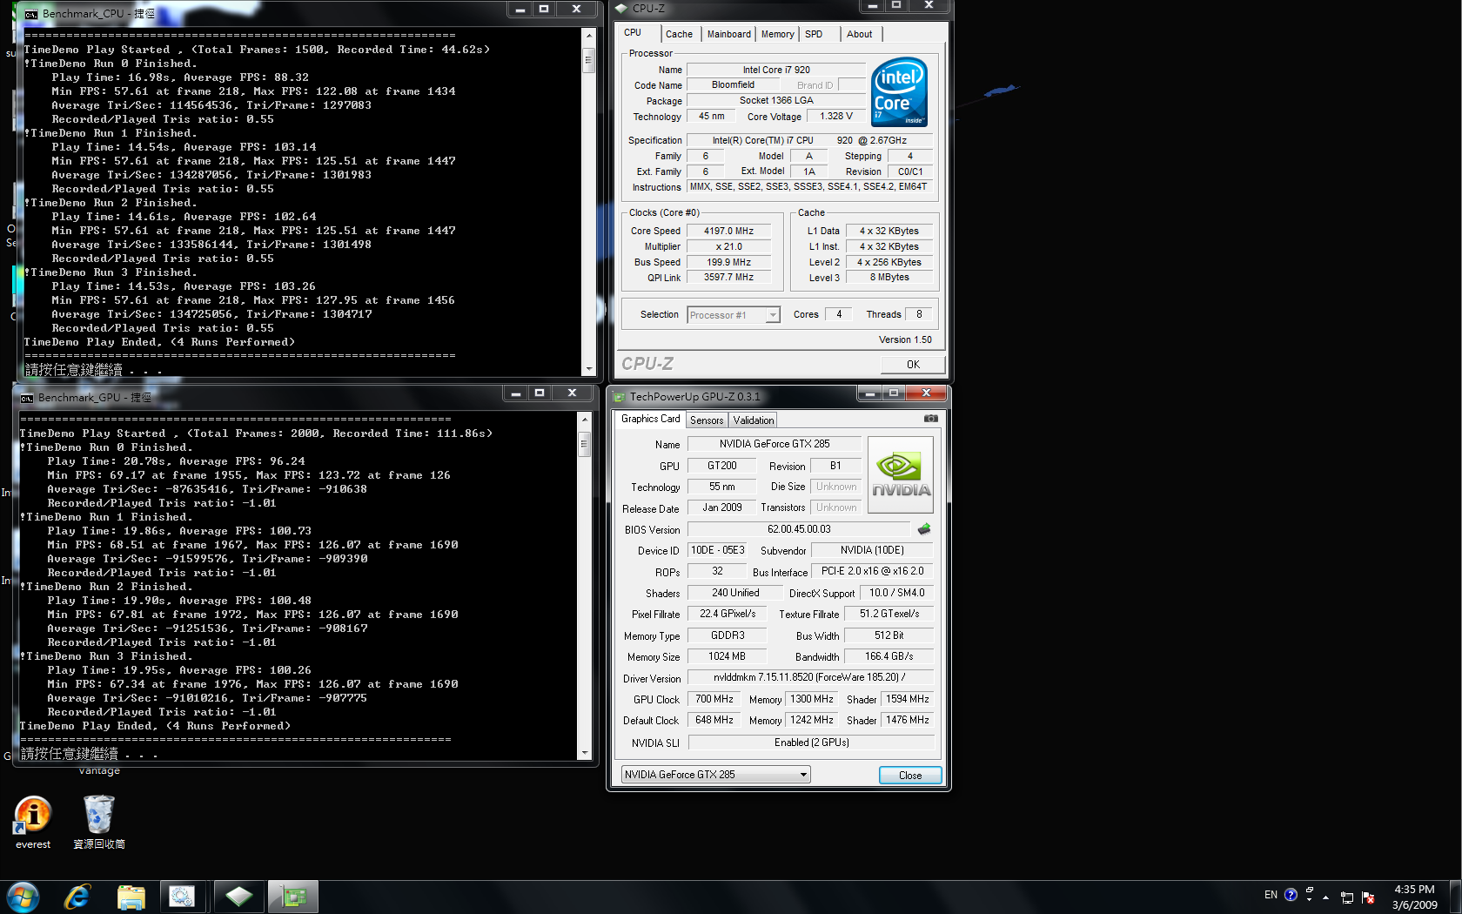This screenshot has width=1462, height=914.
Task: Show hidden system tray icons arrow
Action: point(1325,897)
